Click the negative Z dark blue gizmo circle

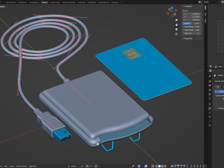(x=172, y=15)
